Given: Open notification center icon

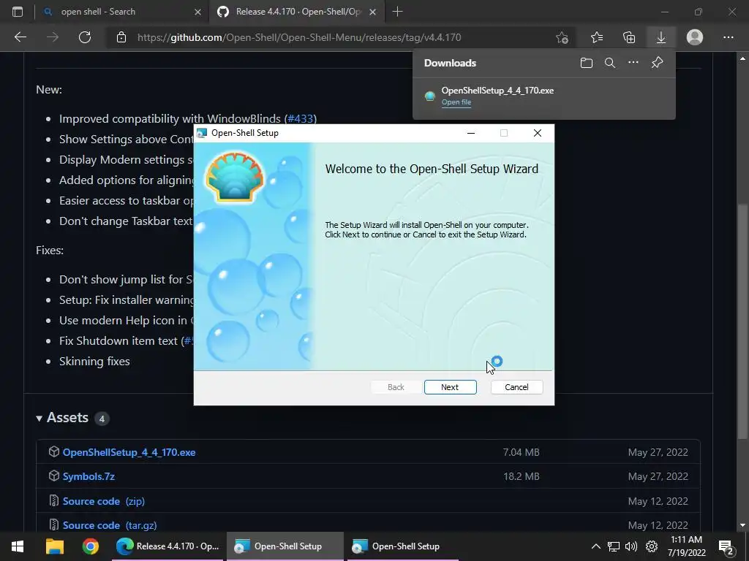Looking at the screenshot, I should [726, 546].
